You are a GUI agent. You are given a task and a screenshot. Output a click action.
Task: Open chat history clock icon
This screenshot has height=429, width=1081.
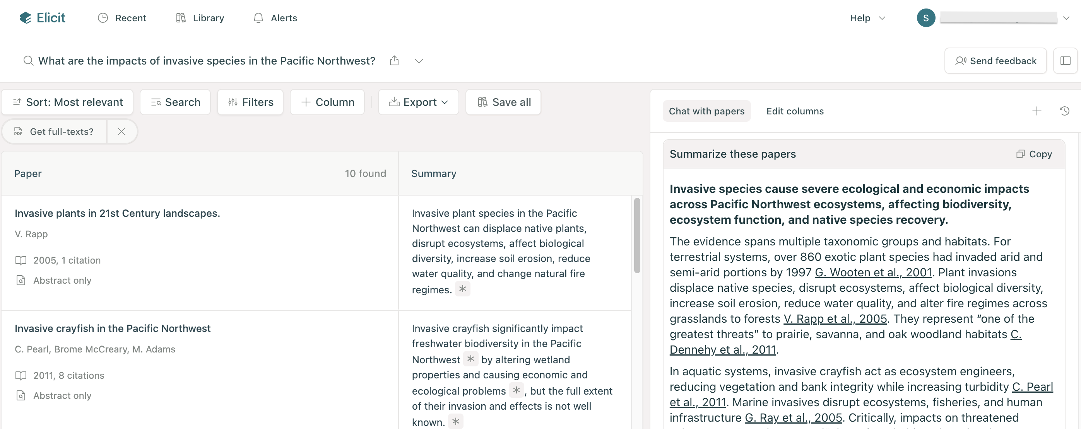click(x=1064, y=111)
